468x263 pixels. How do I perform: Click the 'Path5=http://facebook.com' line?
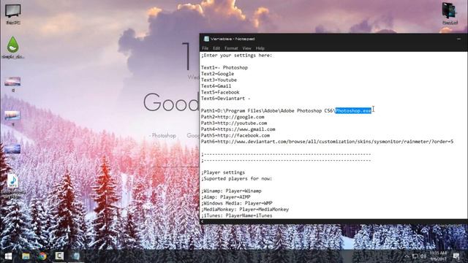pos(235,135)
